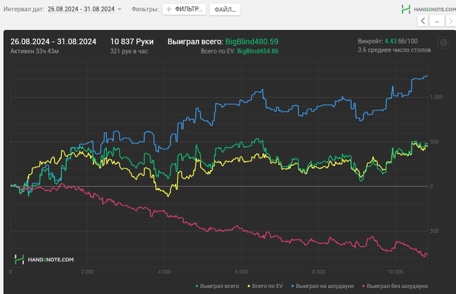Expand the date interval dropdown arrow
The width and height of the screenshot is (456, 294).
(x=120, y=10)
